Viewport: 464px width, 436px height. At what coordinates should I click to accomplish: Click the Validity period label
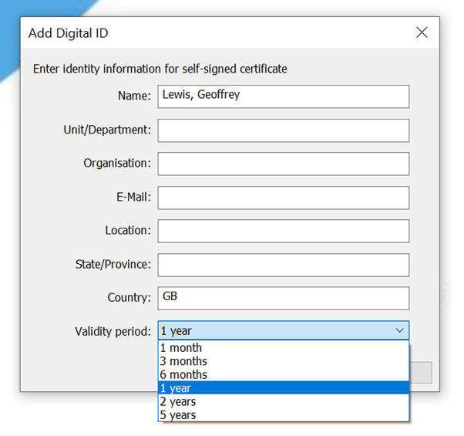(x=113, y=331)
